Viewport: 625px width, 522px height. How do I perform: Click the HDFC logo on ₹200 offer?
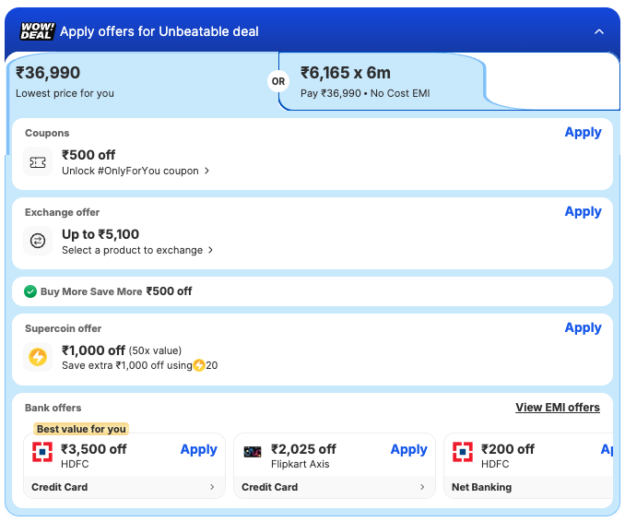click(463, 452)
